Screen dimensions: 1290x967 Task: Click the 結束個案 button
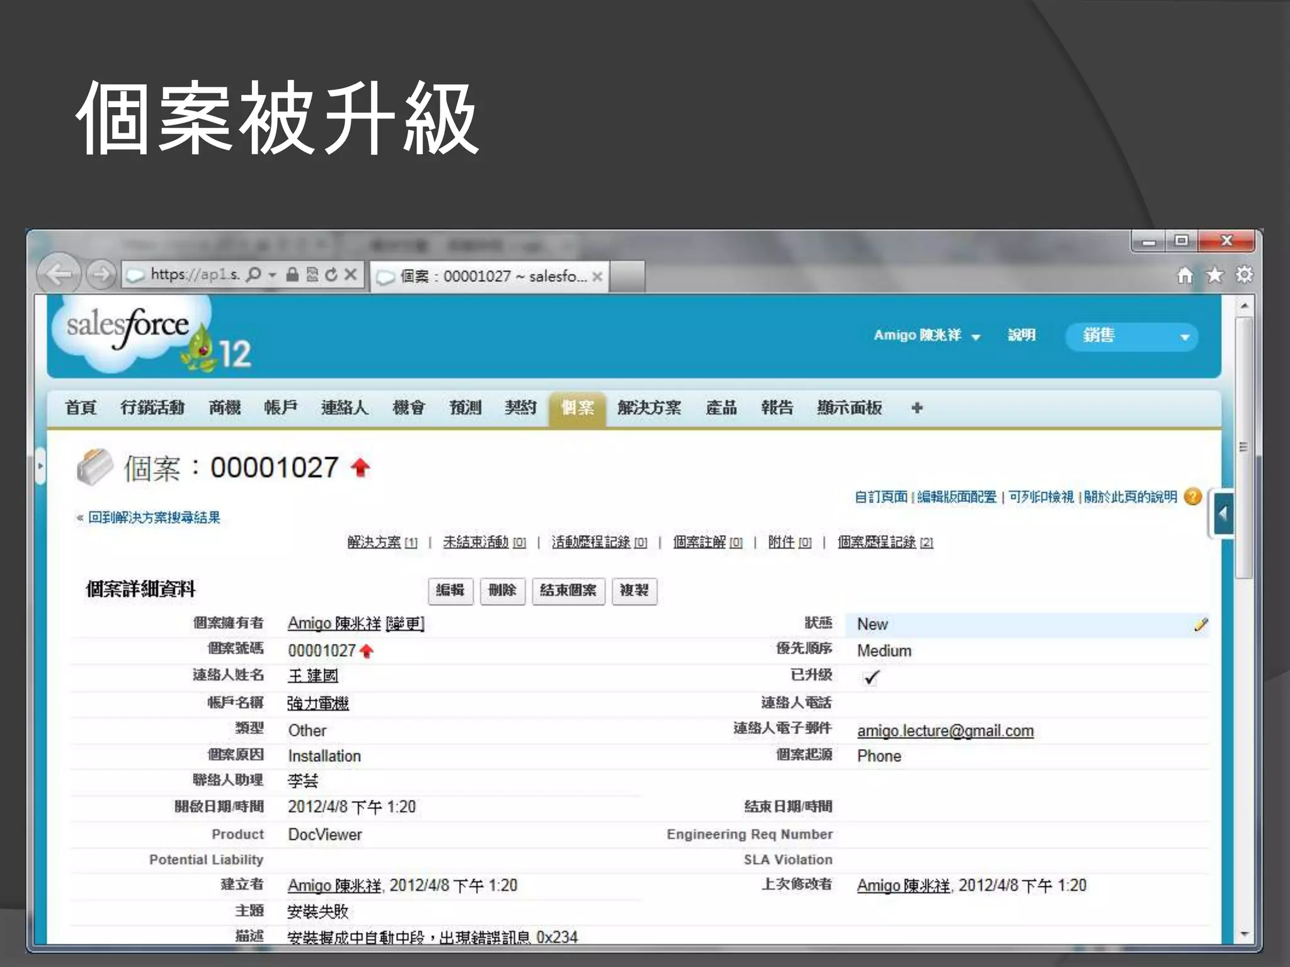tap(568, 591)
